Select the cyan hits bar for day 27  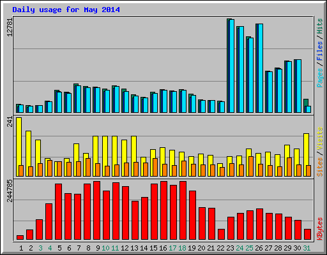[x=270, y=92]
